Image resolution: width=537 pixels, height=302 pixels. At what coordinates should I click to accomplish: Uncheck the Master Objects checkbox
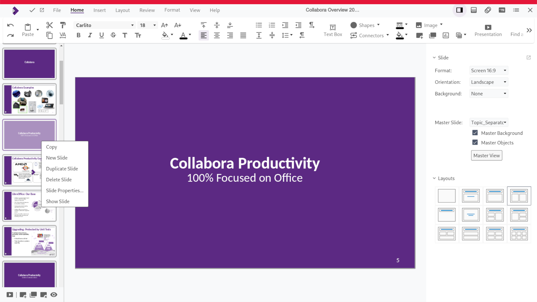pos(475,142)
